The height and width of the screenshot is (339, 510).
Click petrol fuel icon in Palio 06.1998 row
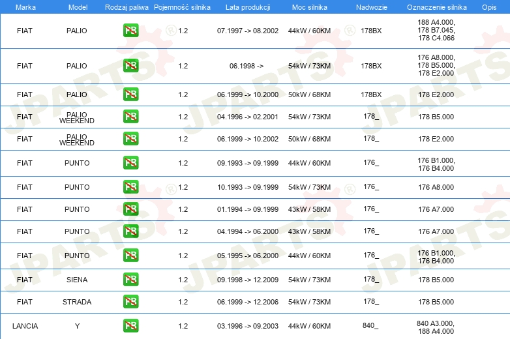(130, 66)
